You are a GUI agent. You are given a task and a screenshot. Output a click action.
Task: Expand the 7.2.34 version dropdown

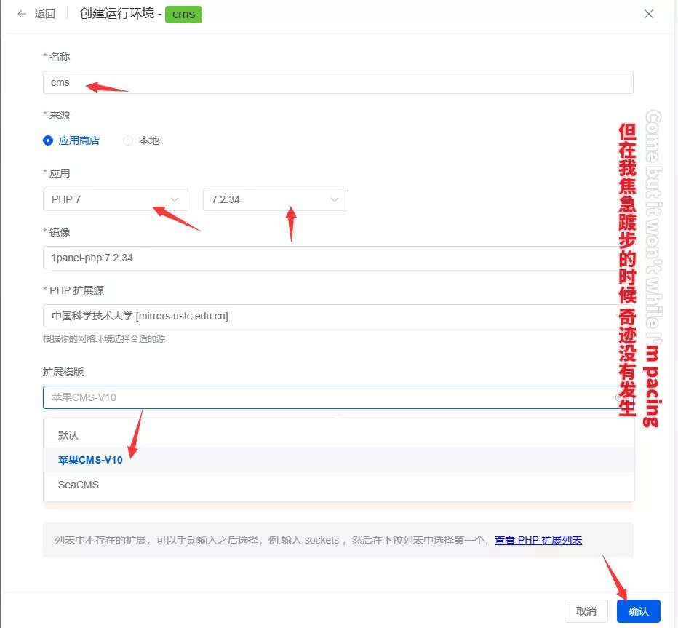coord(275,199)
